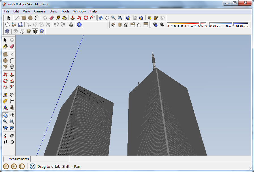Click the Measurements input box
The image size is (254, 172).
pyautogui.click(x=50, y=159)
